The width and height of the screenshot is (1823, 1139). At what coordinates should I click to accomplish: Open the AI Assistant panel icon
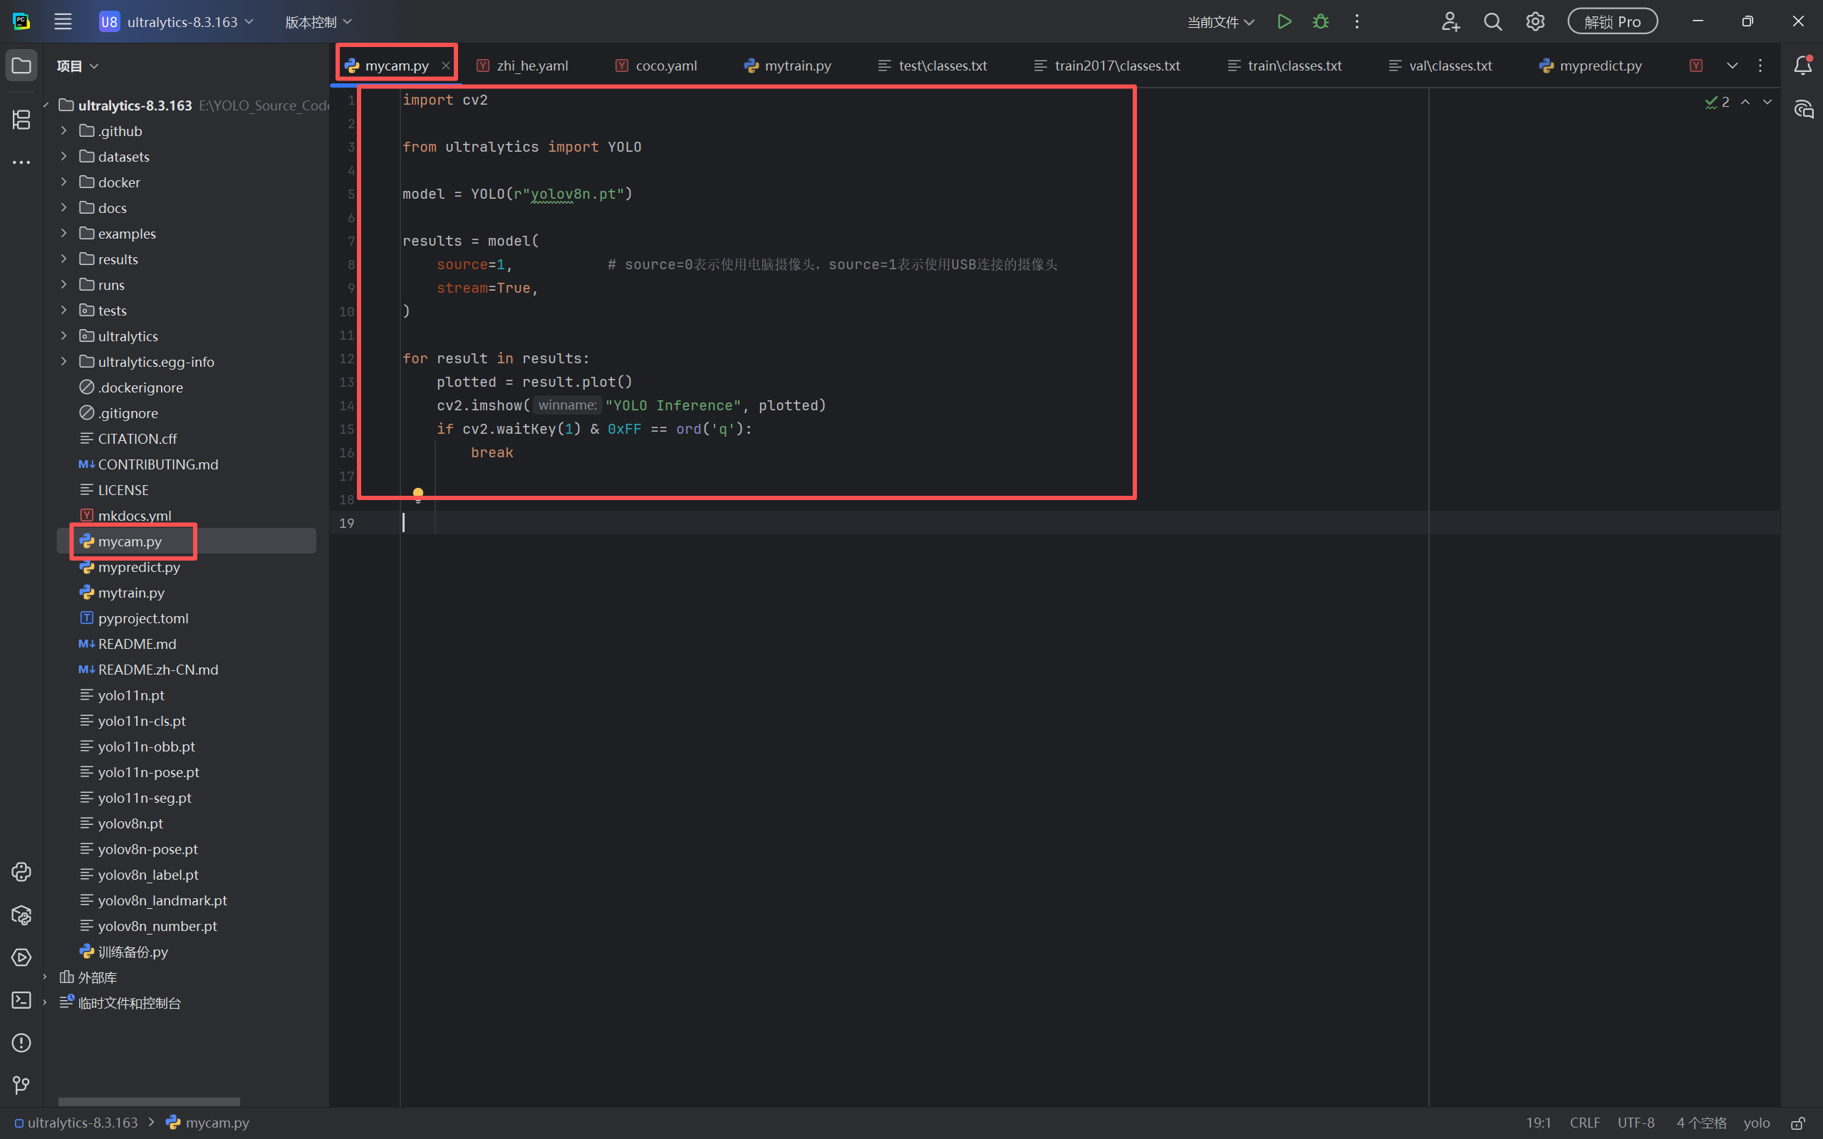click(1804, 109)
